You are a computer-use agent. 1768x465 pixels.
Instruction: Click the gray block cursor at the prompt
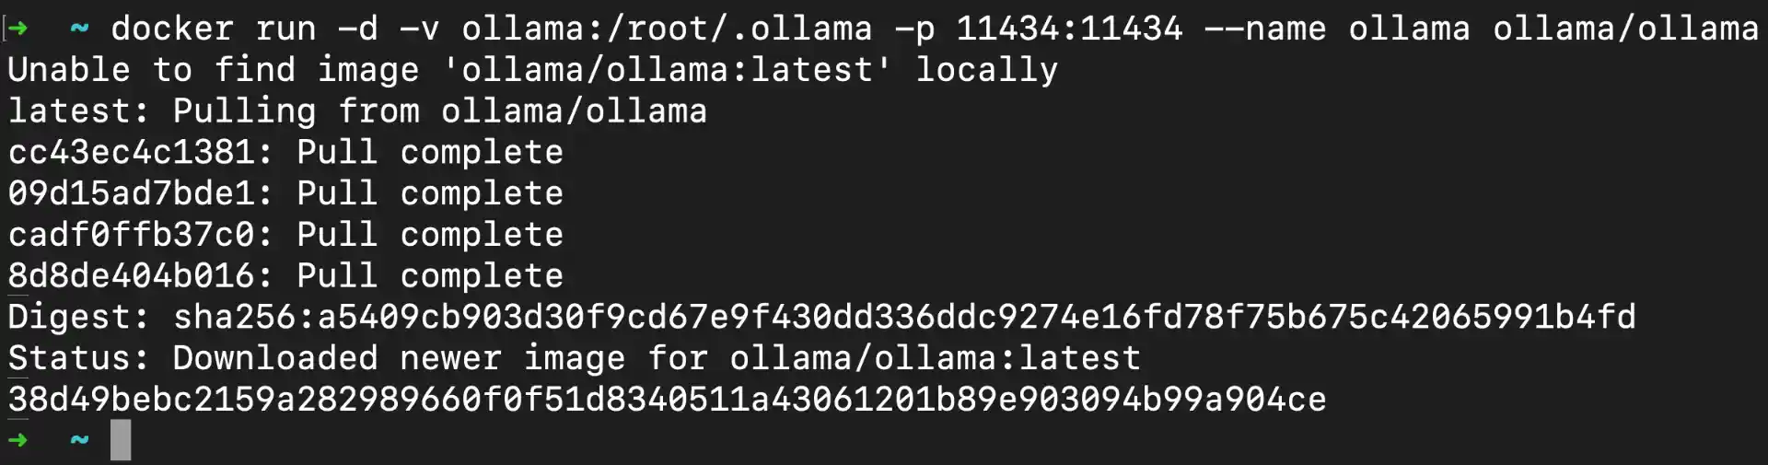(121, 440)
